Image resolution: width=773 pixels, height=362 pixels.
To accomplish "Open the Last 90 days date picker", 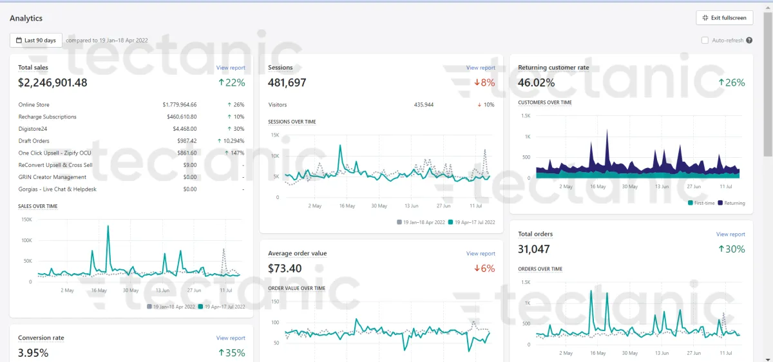I will tap(36, 41).
